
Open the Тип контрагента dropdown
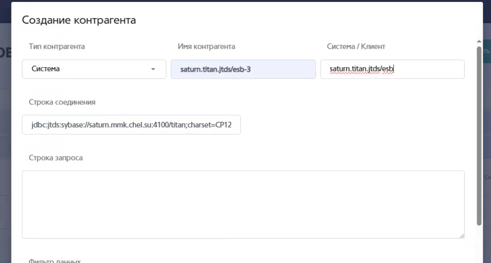pyautogui.click(x=94, y=69)
